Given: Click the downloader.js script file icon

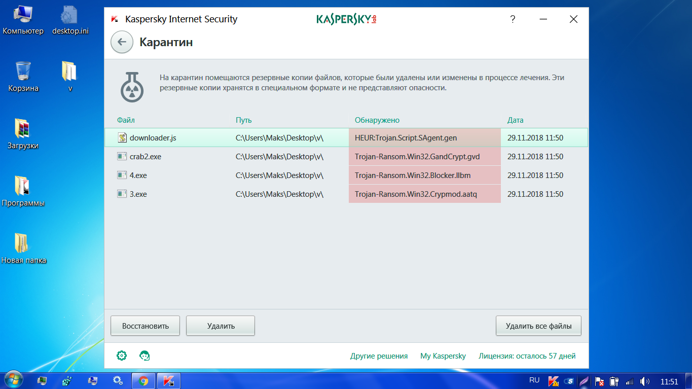Looking at the screenshot, I should [122, 137].
